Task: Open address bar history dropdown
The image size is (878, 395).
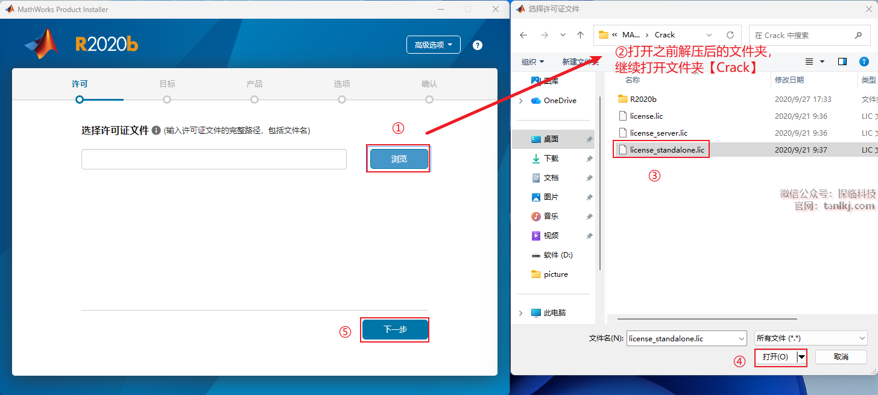Action: [709, 35]
